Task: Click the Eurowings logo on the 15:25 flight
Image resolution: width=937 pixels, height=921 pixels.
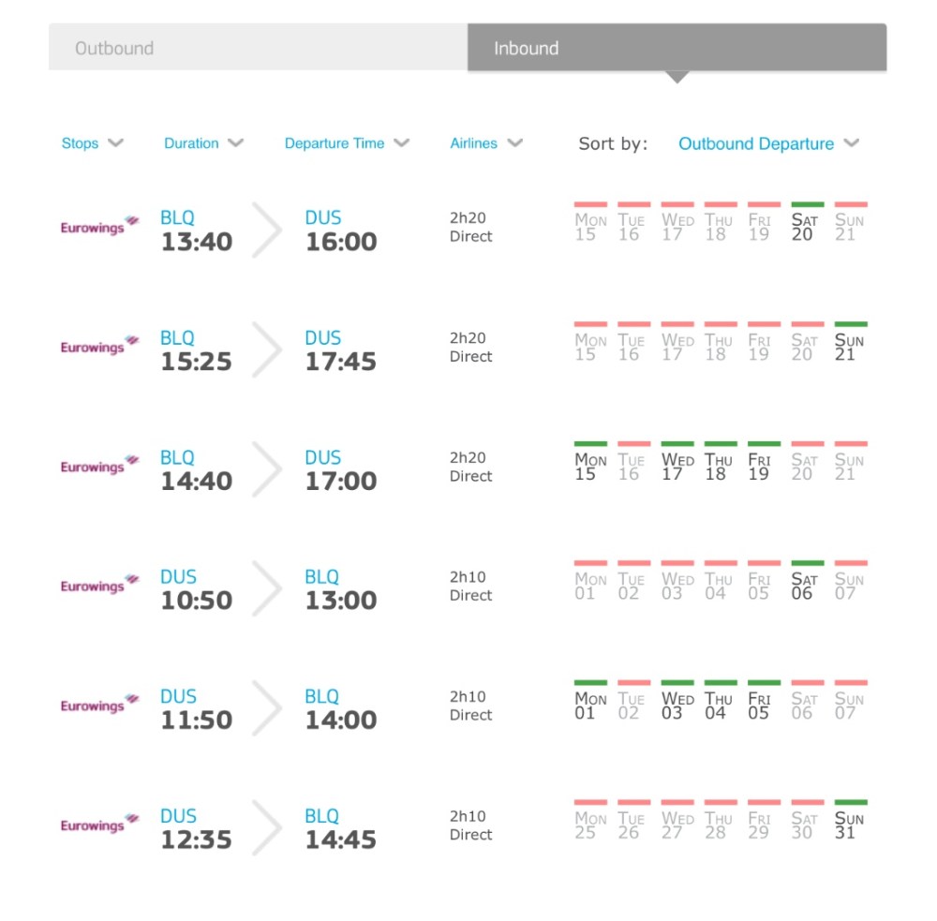Action: coord(99,346)
